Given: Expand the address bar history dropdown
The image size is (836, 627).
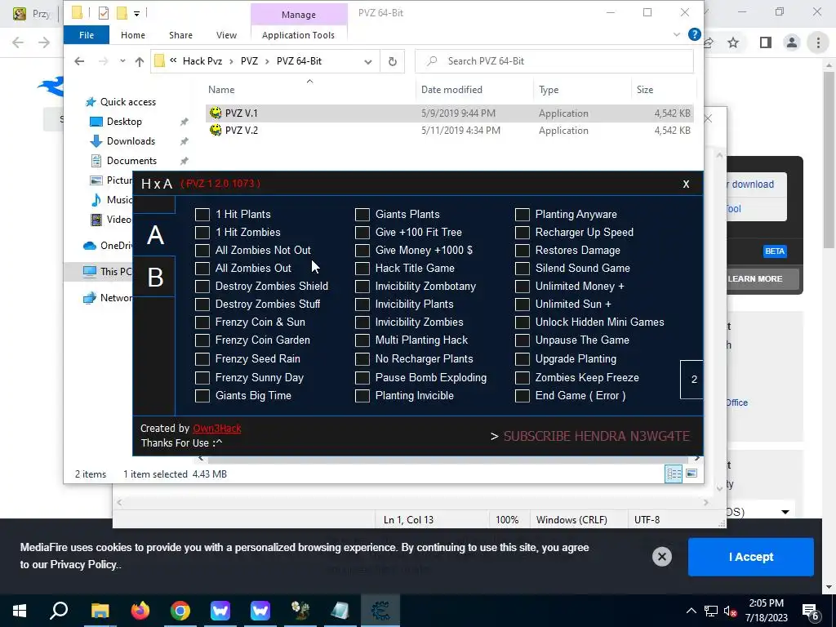Looking at the screenshot, I should coord(368,62).
